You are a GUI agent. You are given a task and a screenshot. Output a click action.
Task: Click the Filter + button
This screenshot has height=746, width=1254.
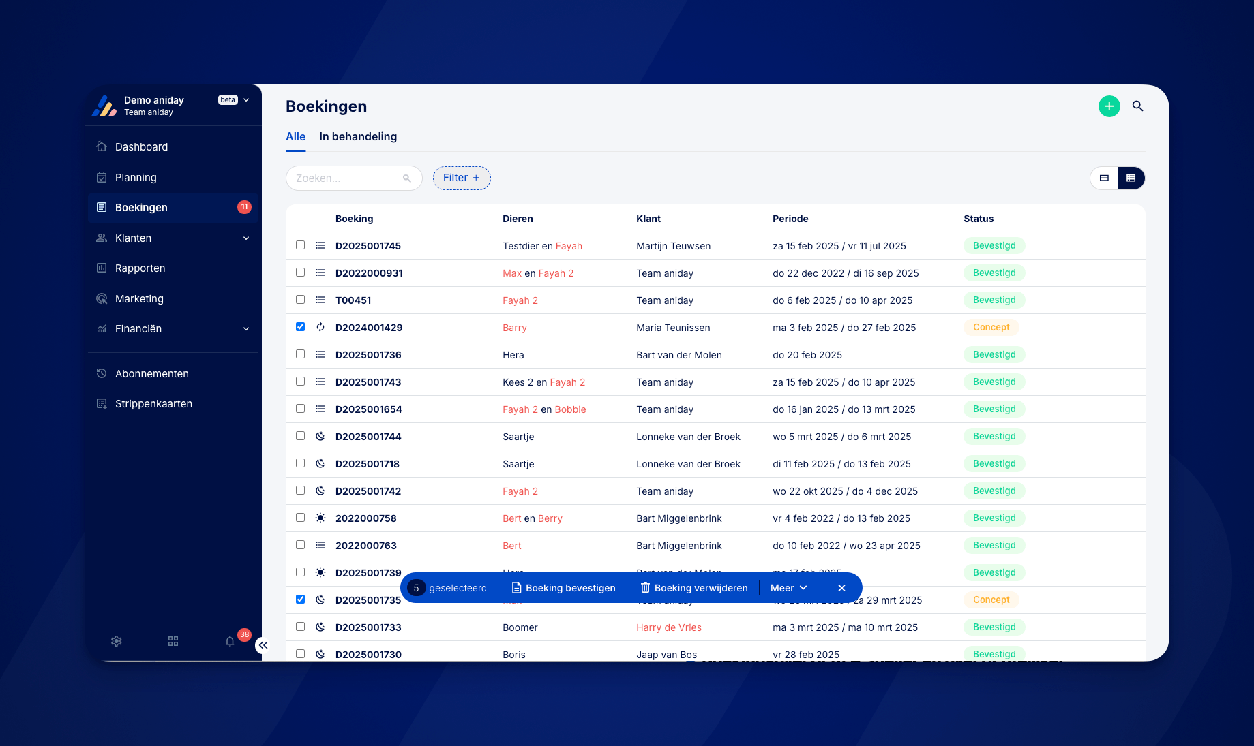tap(462, 178)
